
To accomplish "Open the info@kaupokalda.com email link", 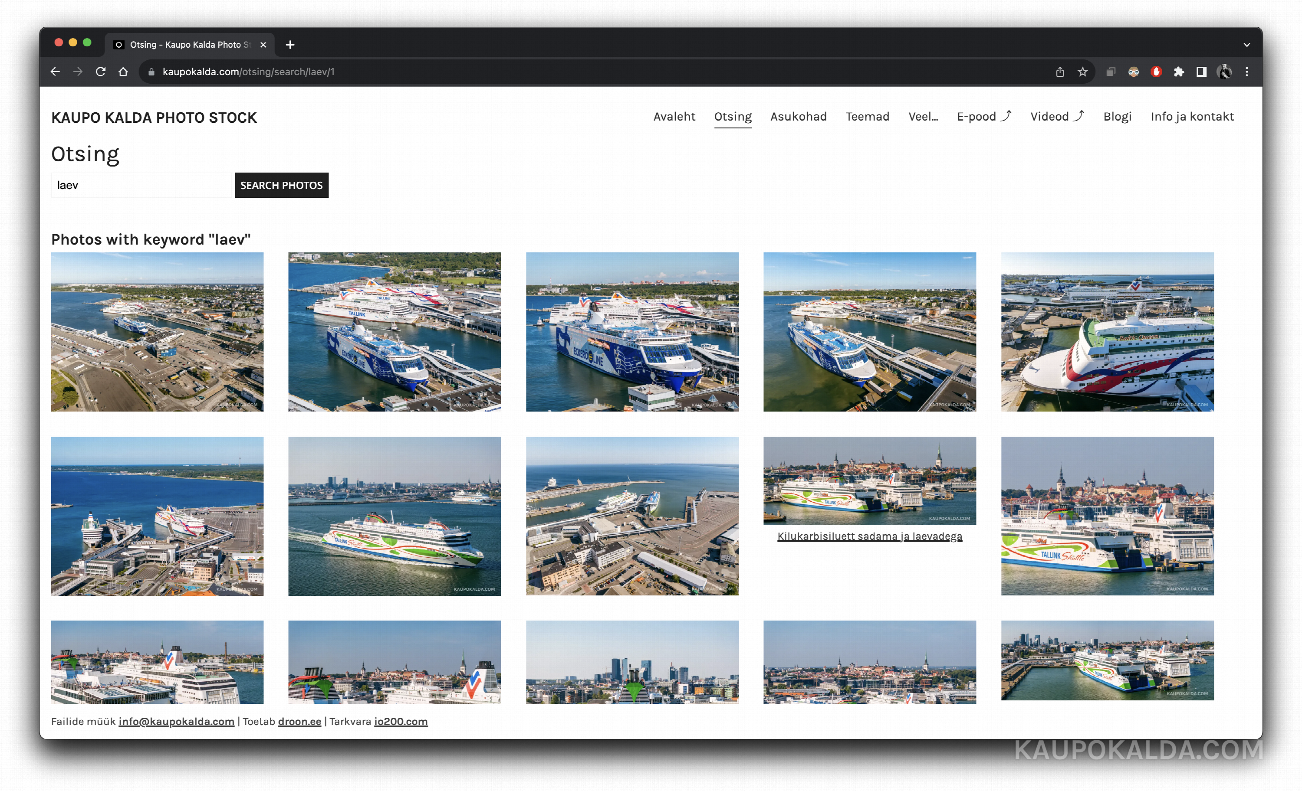I will (177, 722).
